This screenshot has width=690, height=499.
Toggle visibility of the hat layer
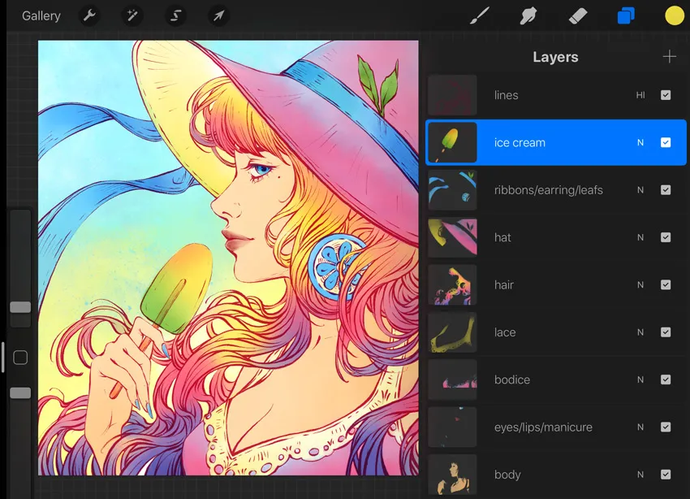tap(666, 237)
